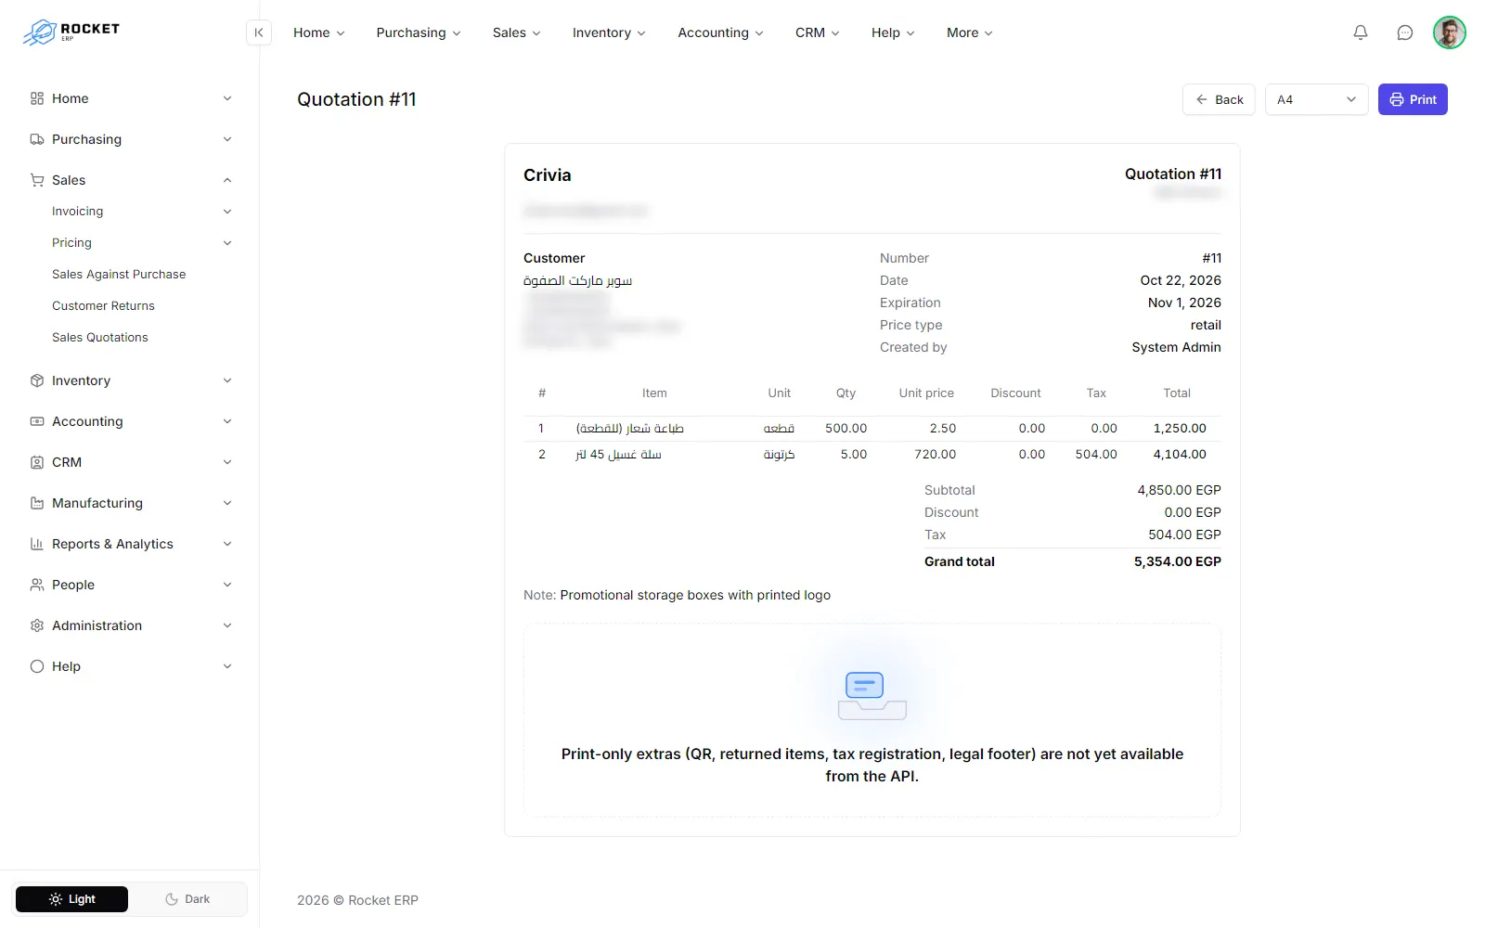Click the Manufacturing factory icon in sidebar
Viewport: 1485px width, 928px height.
37,503
